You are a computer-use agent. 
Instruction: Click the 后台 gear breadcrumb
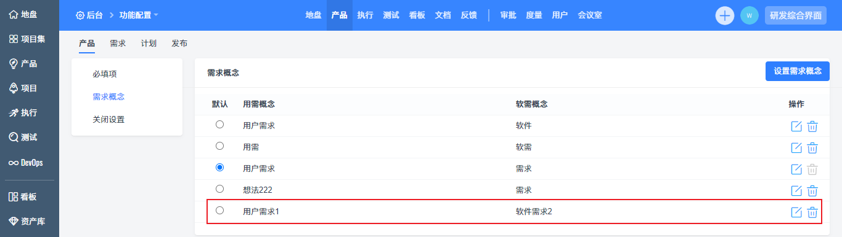point(89,15)
